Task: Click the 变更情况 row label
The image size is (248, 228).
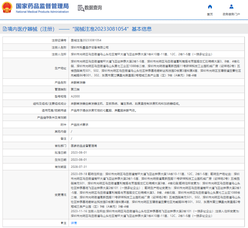Action: [x=61, y=195]
